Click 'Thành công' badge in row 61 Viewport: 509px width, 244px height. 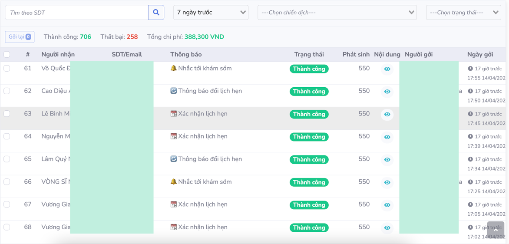pos(309,69)
